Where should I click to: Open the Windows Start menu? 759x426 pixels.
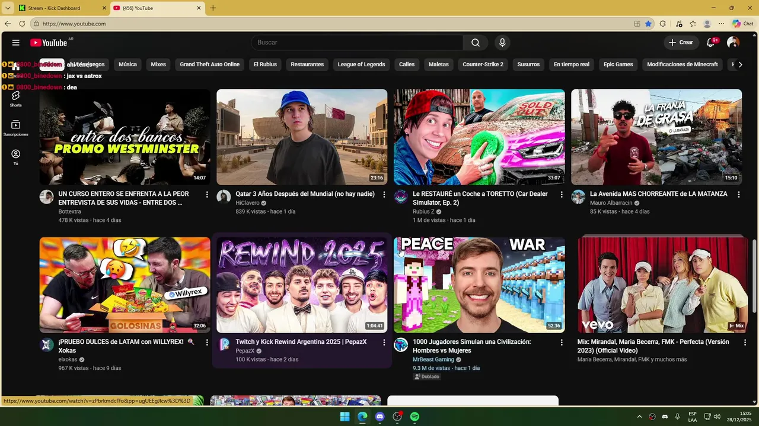pos(345,417)
